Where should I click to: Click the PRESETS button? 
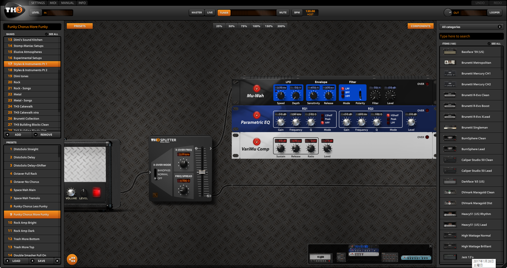80,26
